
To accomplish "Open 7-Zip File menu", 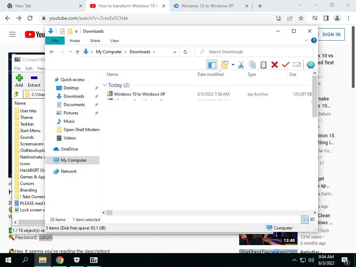I will pyautogui.click(x=17, y=68).
